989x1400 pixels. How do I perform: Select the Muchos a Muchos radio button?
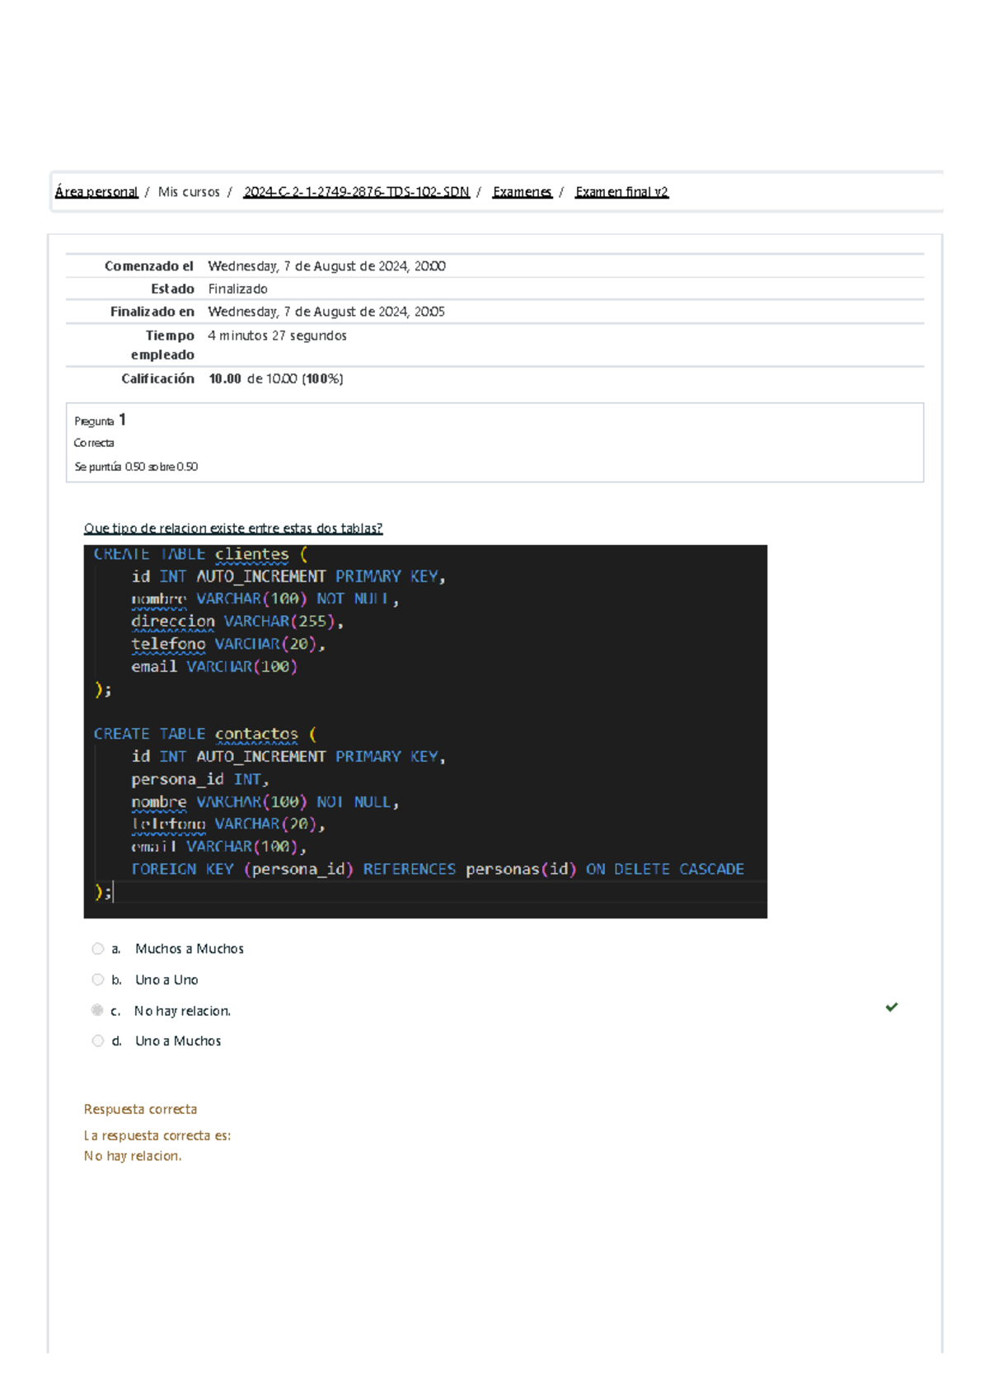pos(98,949)
